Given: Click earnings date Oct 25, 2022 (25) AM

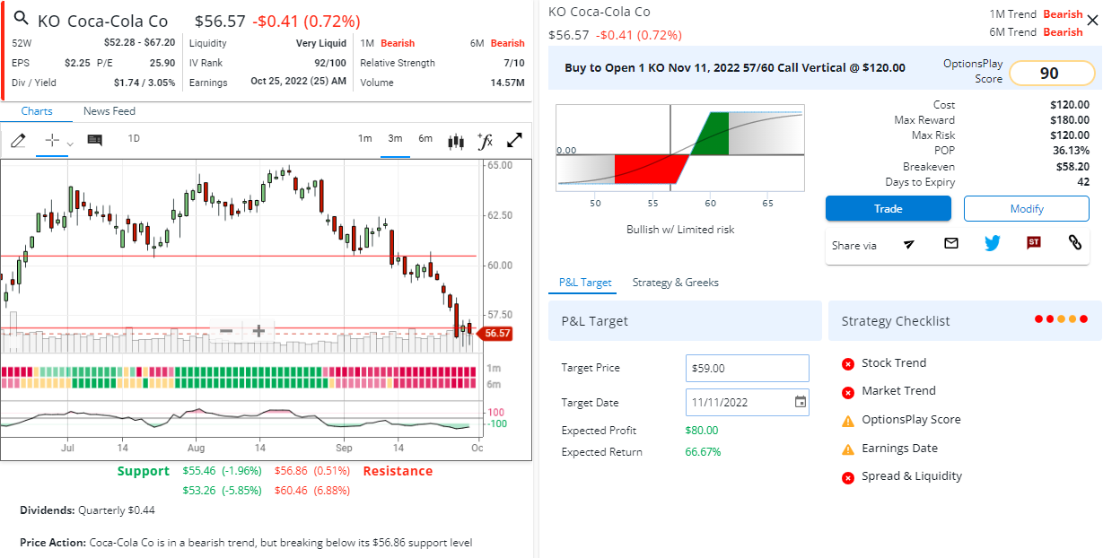Looking at the screenshot, I should [299, 83].
